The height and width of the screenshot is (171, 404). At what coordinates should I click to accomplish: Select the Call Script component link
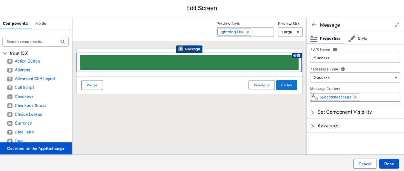[x=24, y=88]
